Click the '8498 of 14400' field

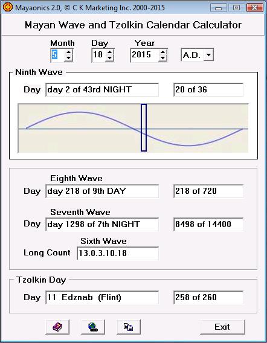[x=208, y=224]
